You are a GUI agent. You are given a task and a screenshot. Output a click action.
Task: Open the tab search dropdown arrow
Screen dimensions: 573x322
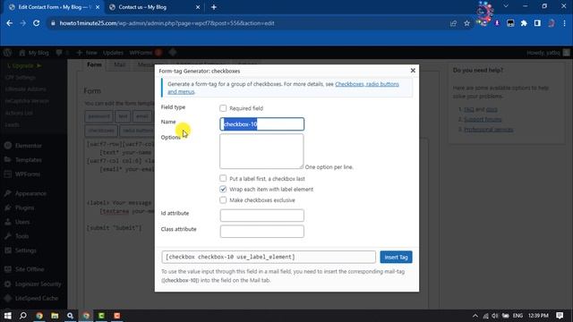tap(506, 6)
